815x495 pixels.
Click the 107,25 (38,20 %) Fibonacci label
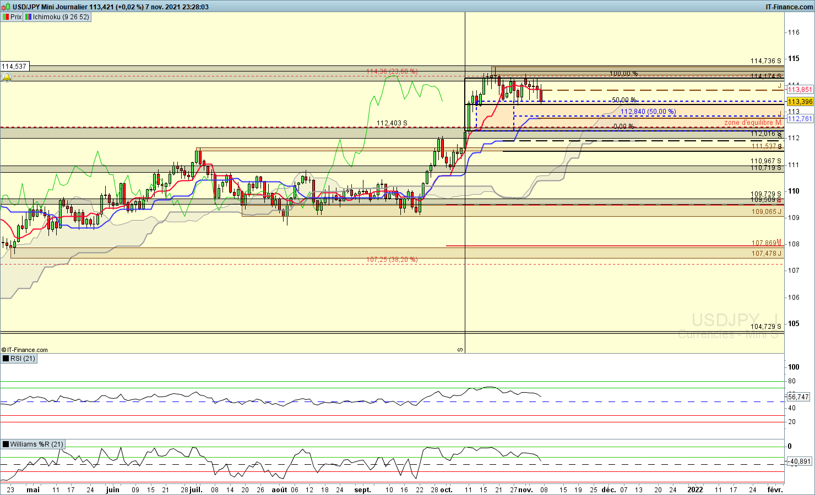click(x=392, y=260)
